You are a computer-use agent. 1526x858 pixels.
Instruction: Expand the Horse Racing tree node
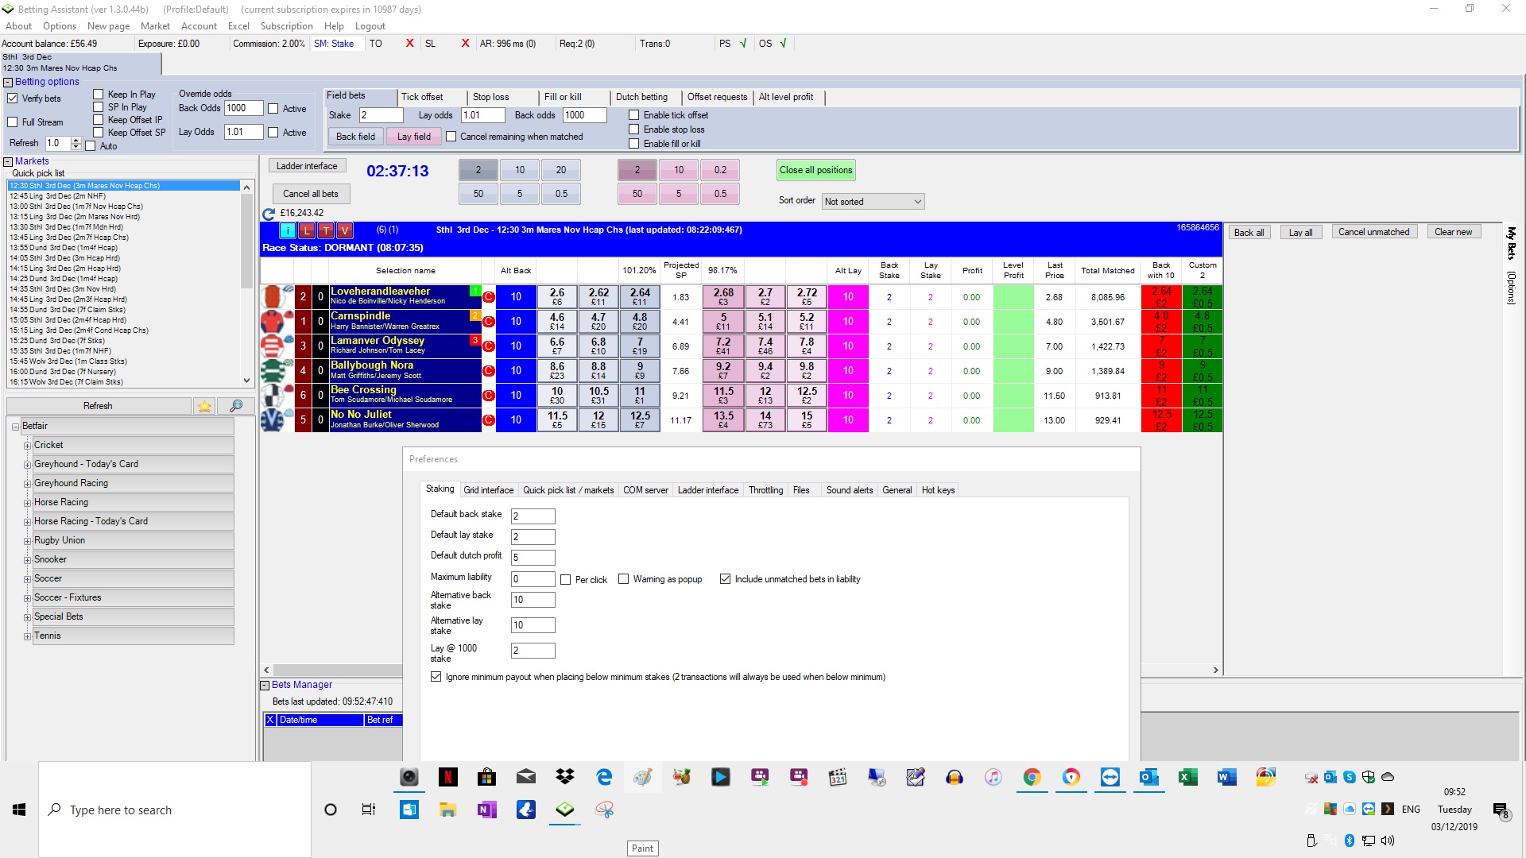pos(27,503)
